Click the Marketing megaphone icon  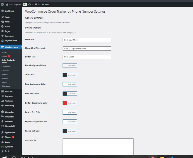3,106
